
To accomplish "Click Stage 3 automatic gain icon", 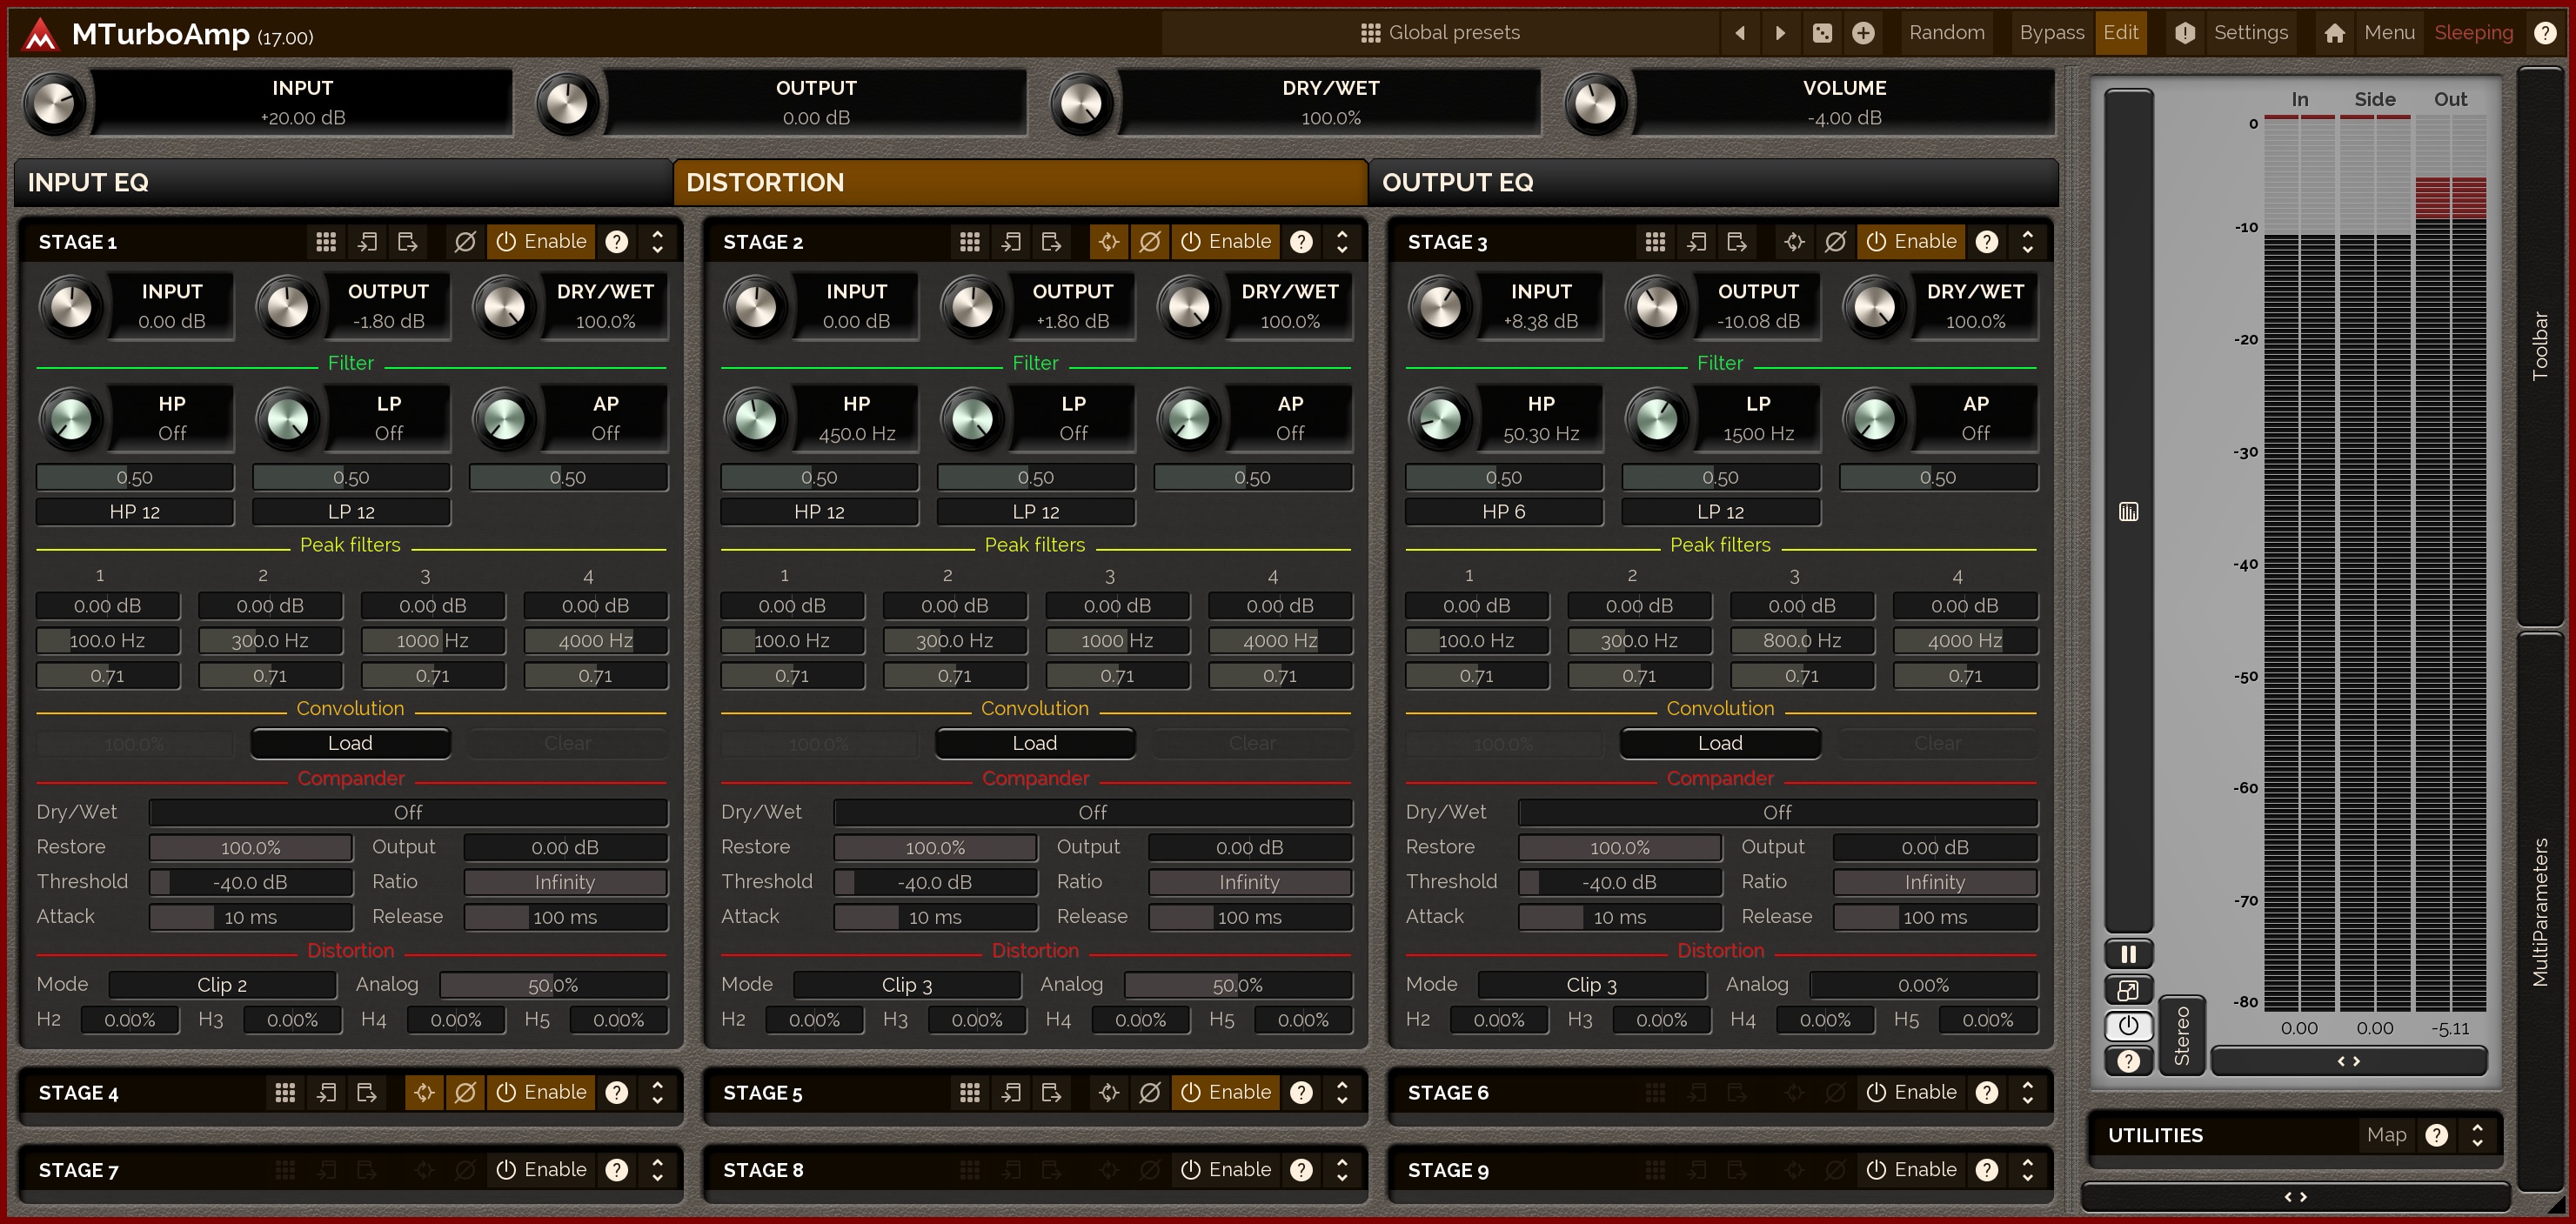I will (1794, 242).
